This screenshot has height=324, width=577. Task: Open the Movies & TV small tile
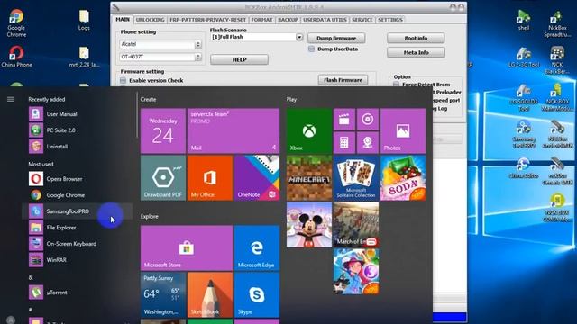click(344, 119)
